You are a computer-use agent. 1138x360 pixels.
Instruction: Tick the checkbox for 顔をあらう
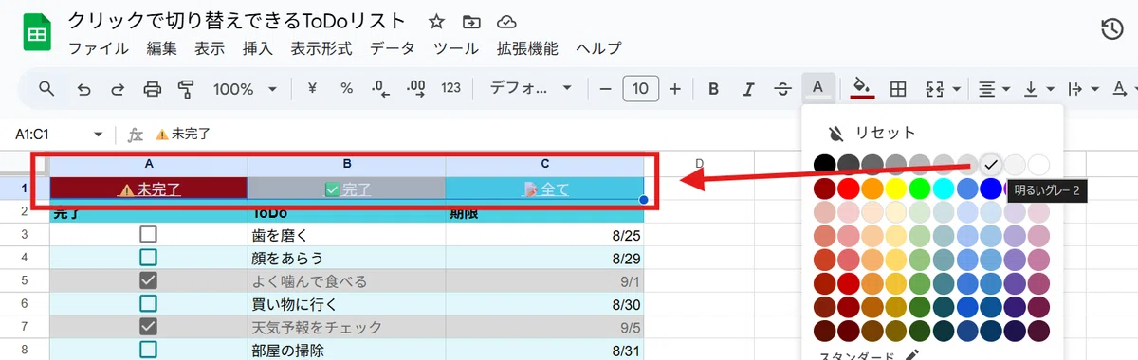(148, 257)
